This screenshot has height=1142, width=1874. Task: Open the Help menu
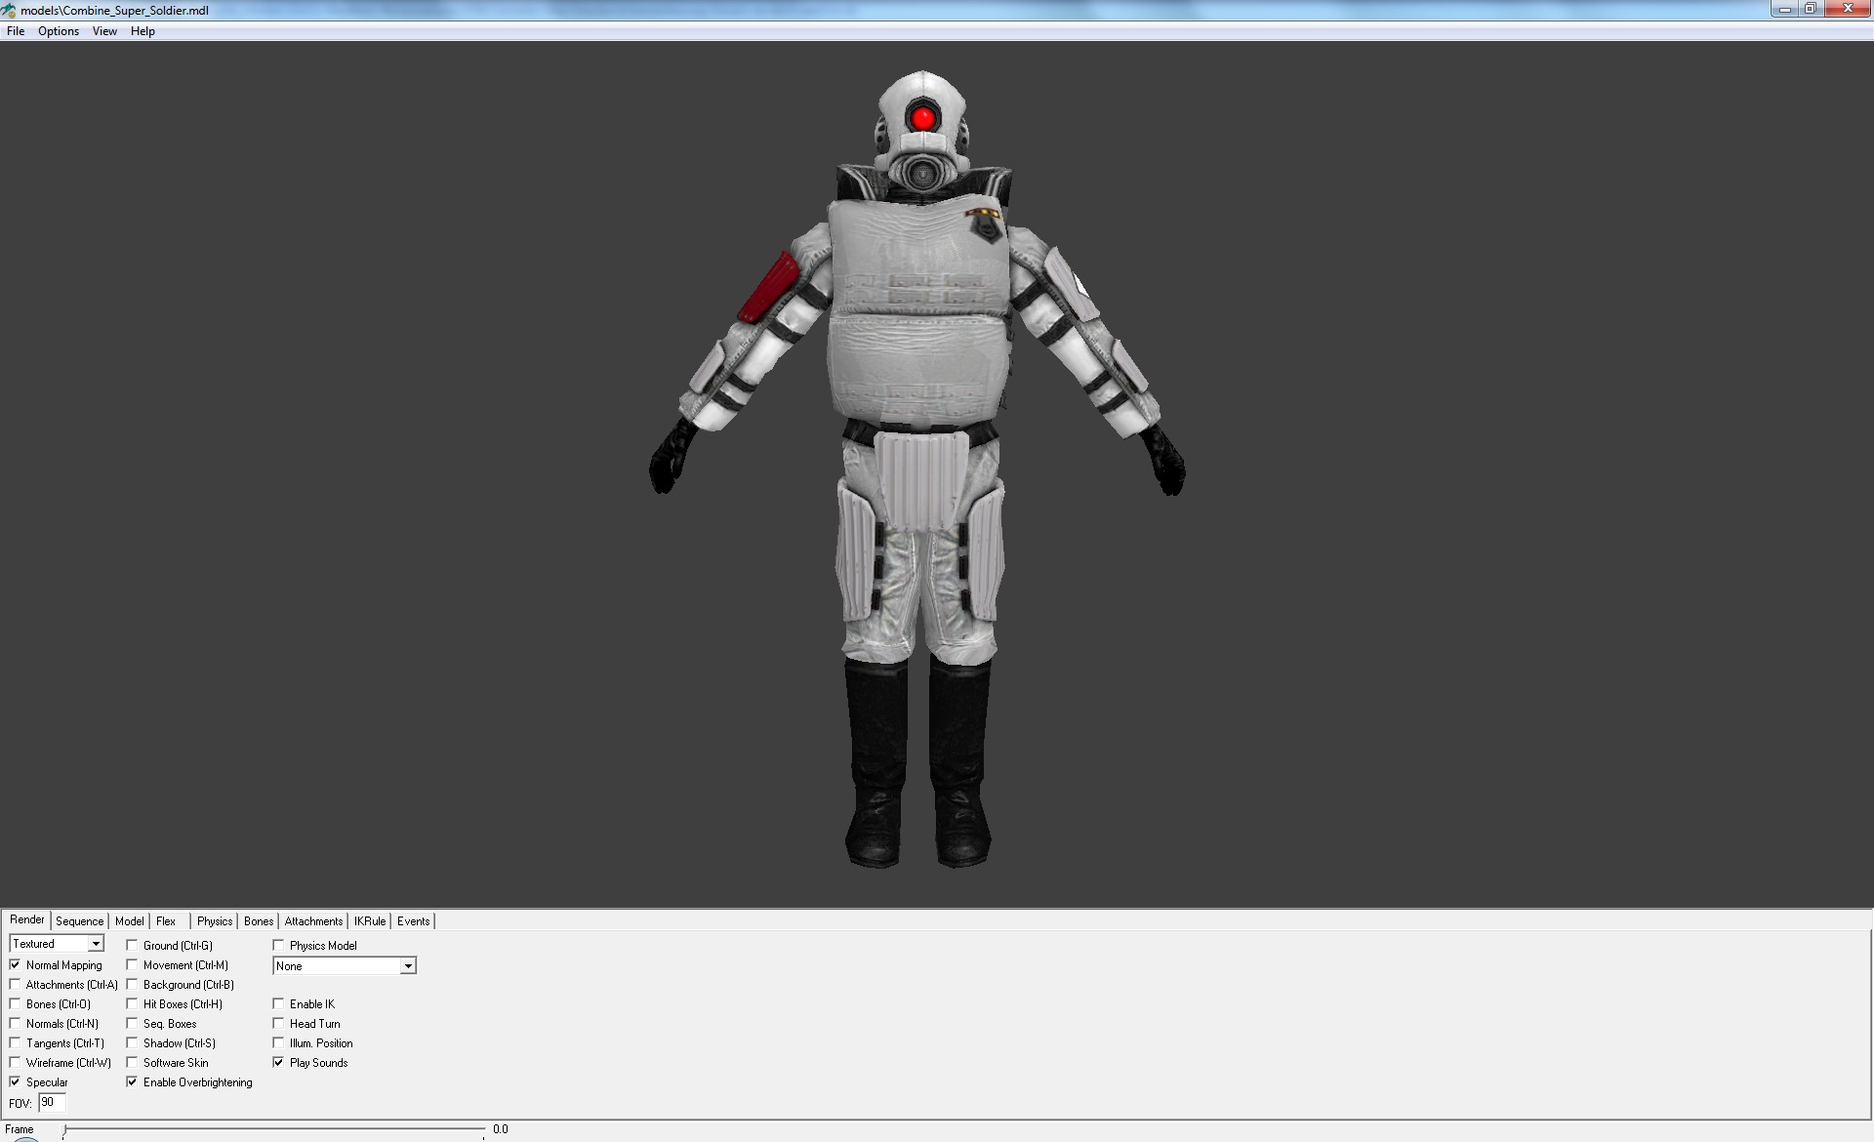[x=143, y=31]
